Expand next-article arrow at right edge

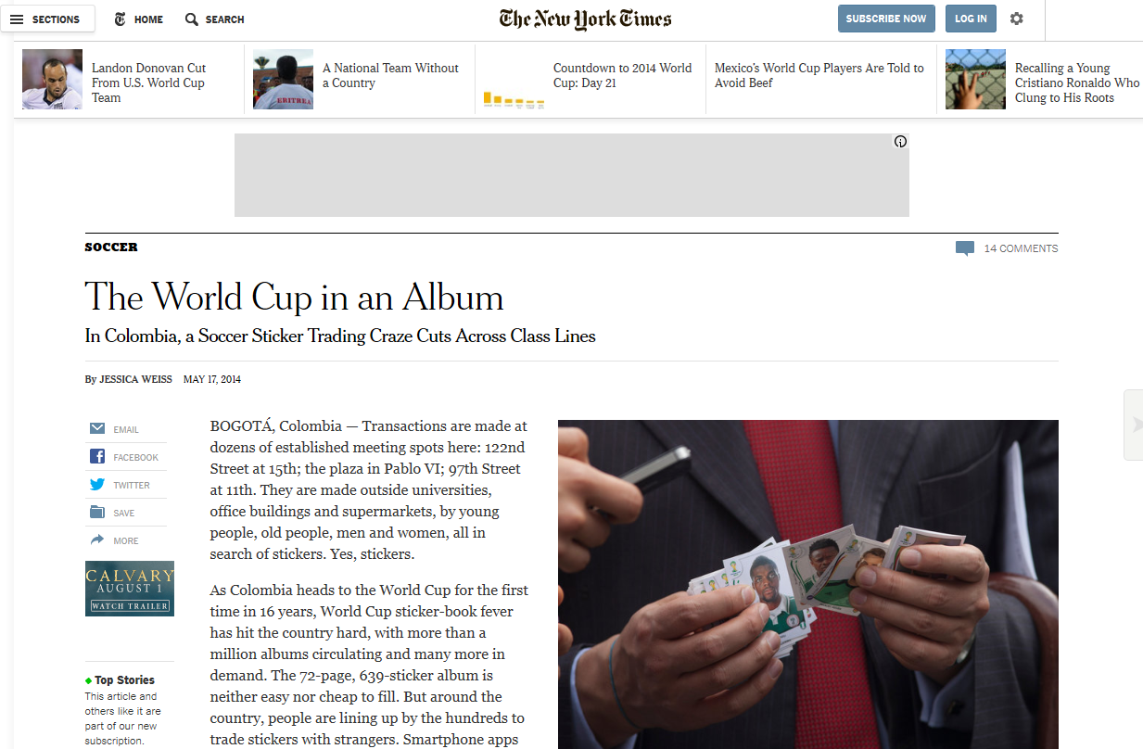(1136, 425)
